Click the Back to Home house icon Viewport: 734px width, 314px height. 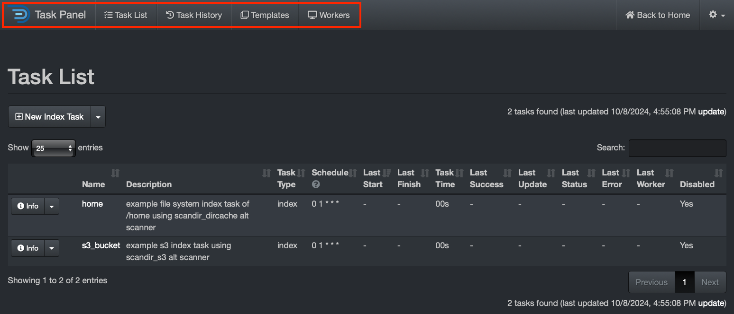coord(629,15)
